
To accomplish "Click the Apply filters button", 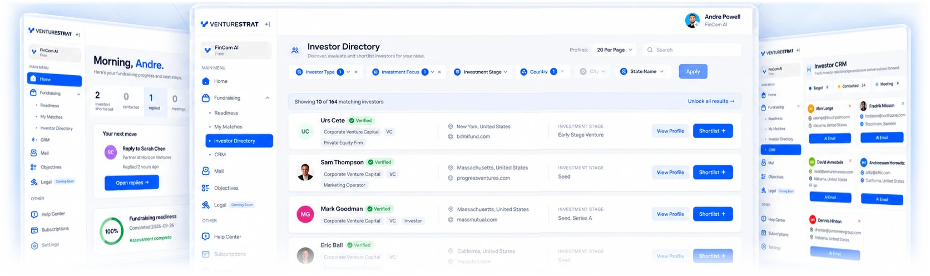I will coord(693,71).
